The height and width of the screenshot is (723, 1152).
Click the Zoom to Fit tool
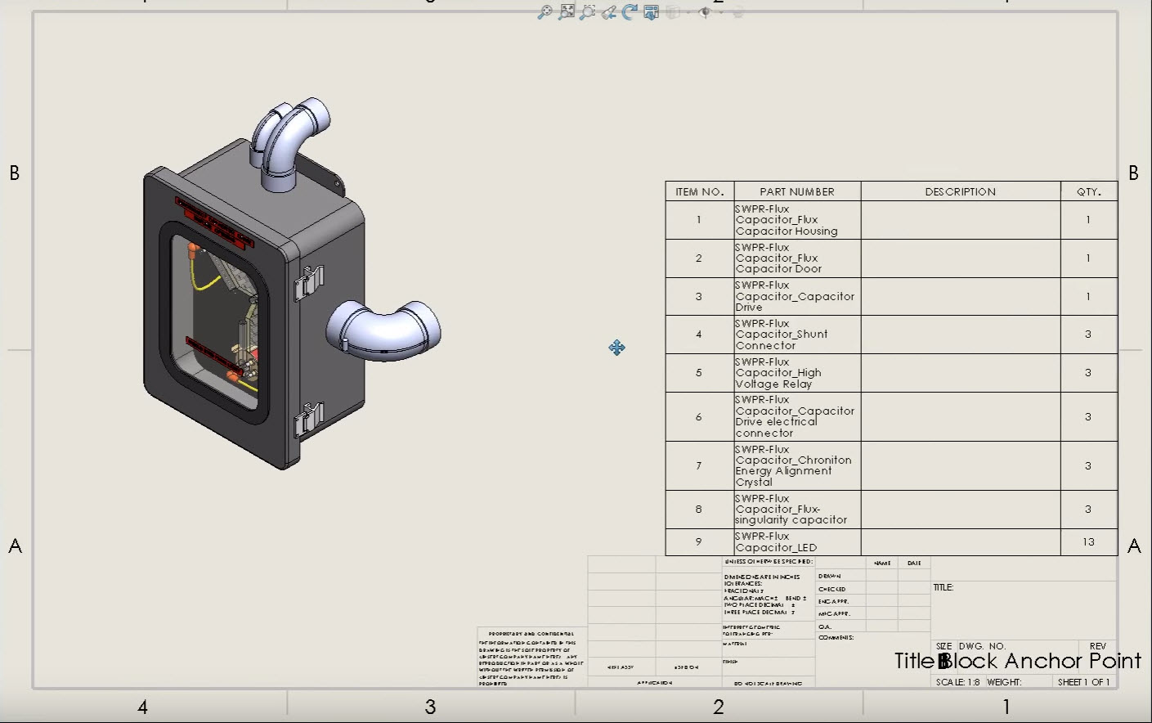tap(566, 12)
